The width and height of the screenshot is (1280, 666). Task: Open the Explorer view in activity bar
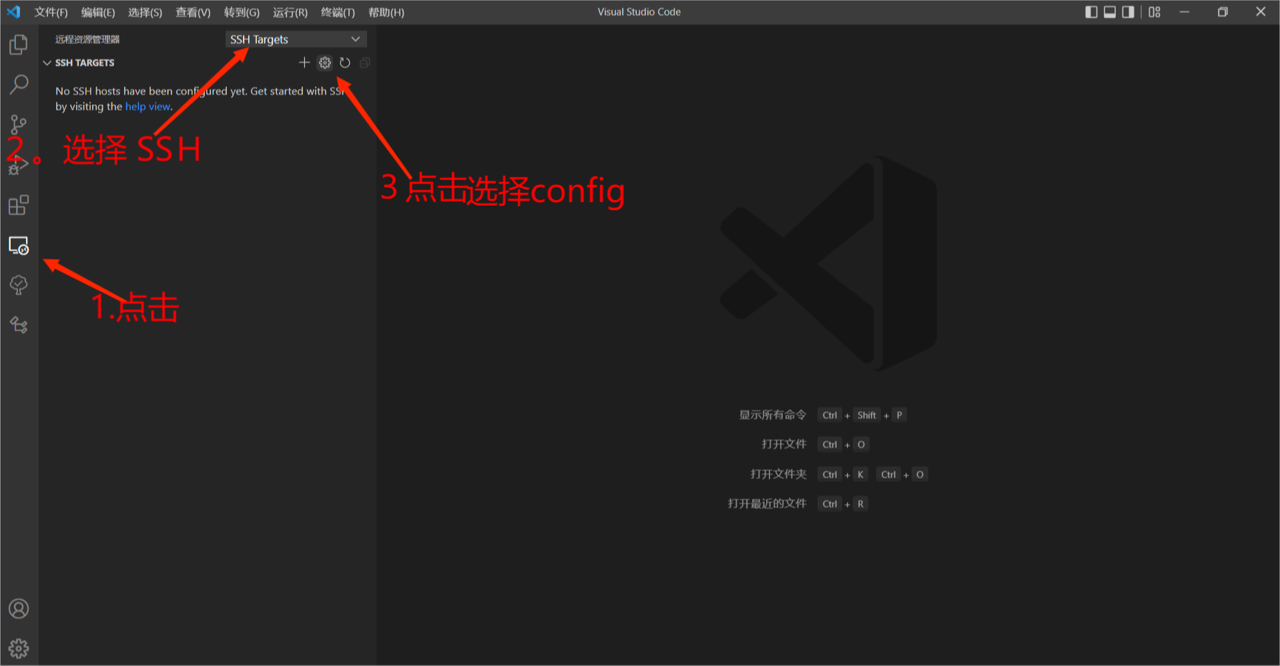19,45
